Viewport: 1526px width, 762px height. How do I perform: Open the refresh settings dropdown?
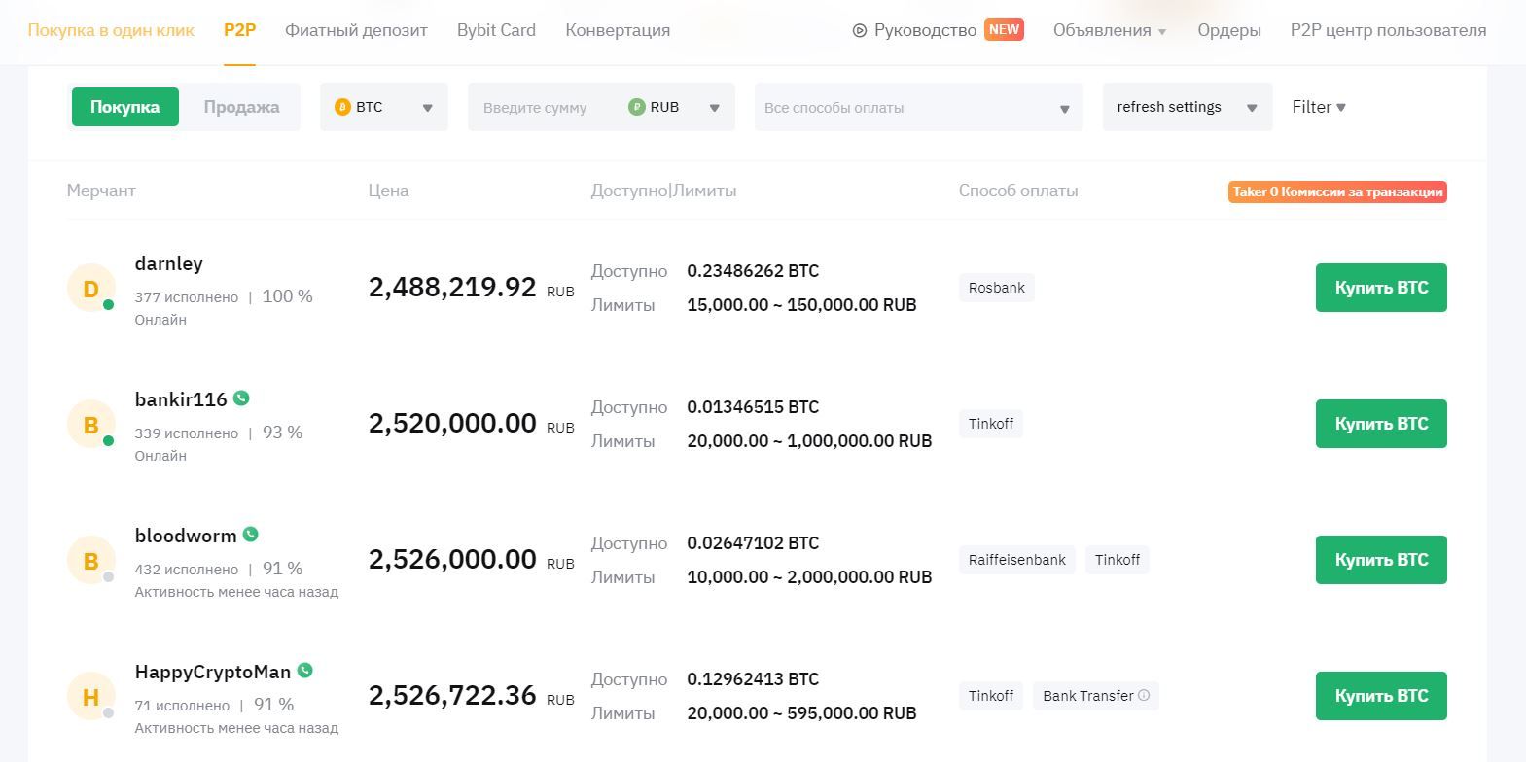(x=1187, y=107)
